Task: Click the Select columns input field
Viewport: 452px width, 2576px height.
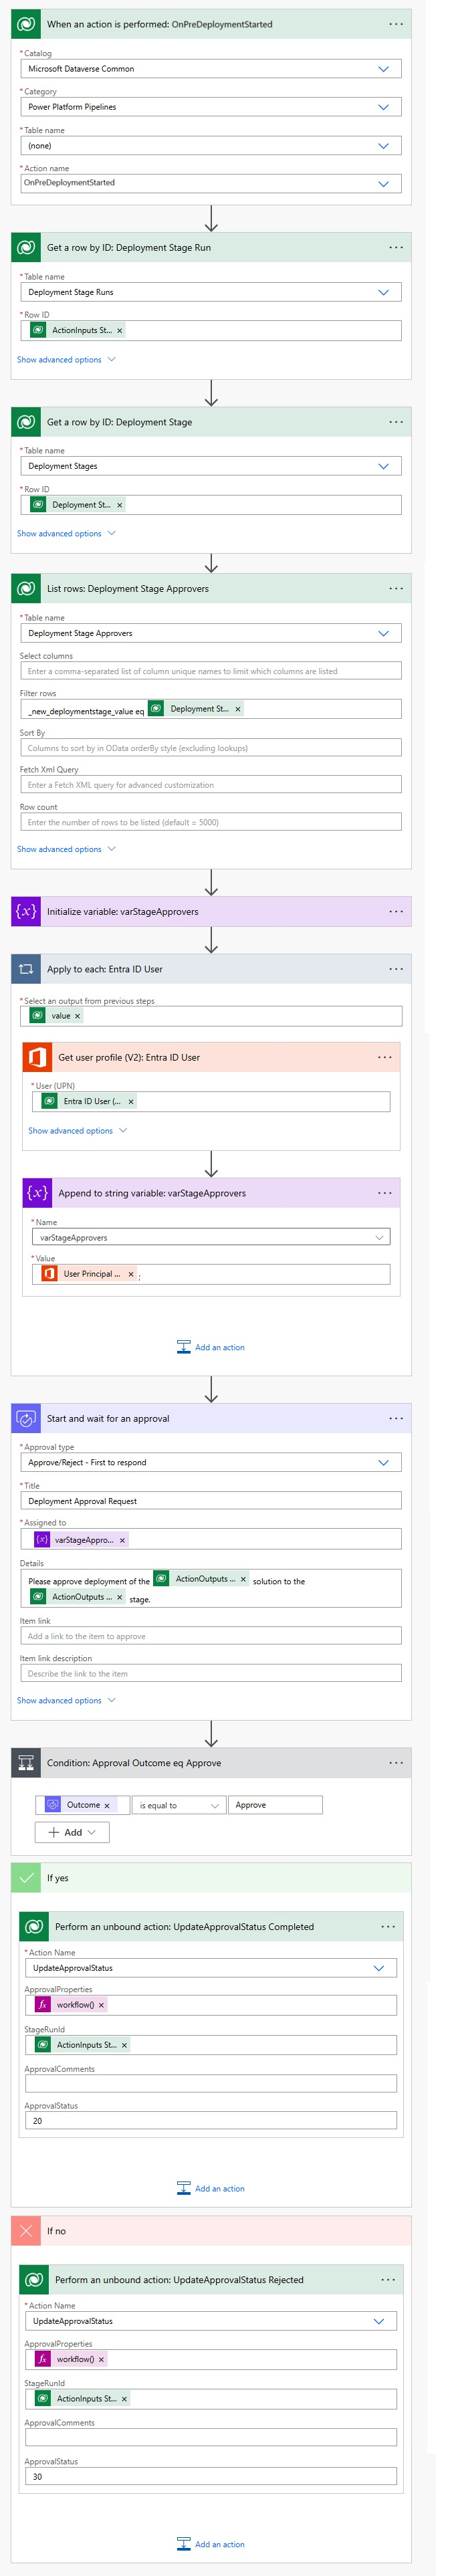Action: [211, 671]
